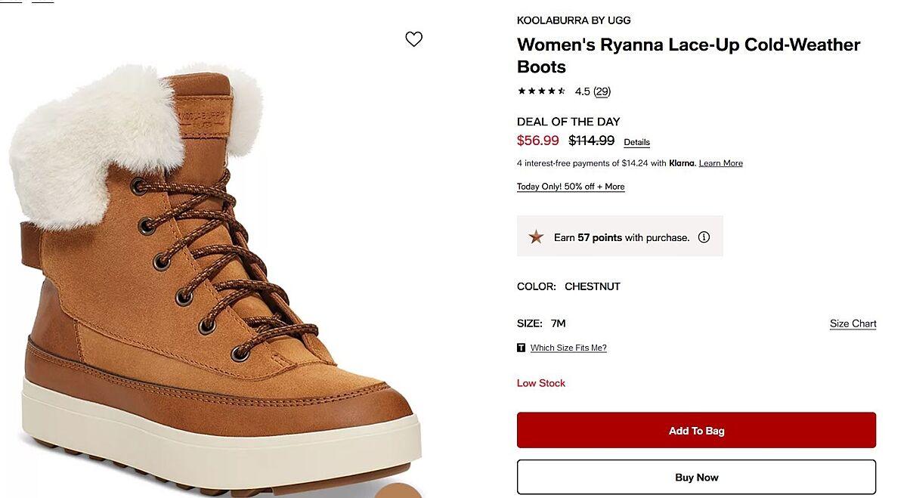This screenshot has height=498, width=907.
Task: Click "Which Size Fits Me?" link
Action: click(x=568, y=348)
